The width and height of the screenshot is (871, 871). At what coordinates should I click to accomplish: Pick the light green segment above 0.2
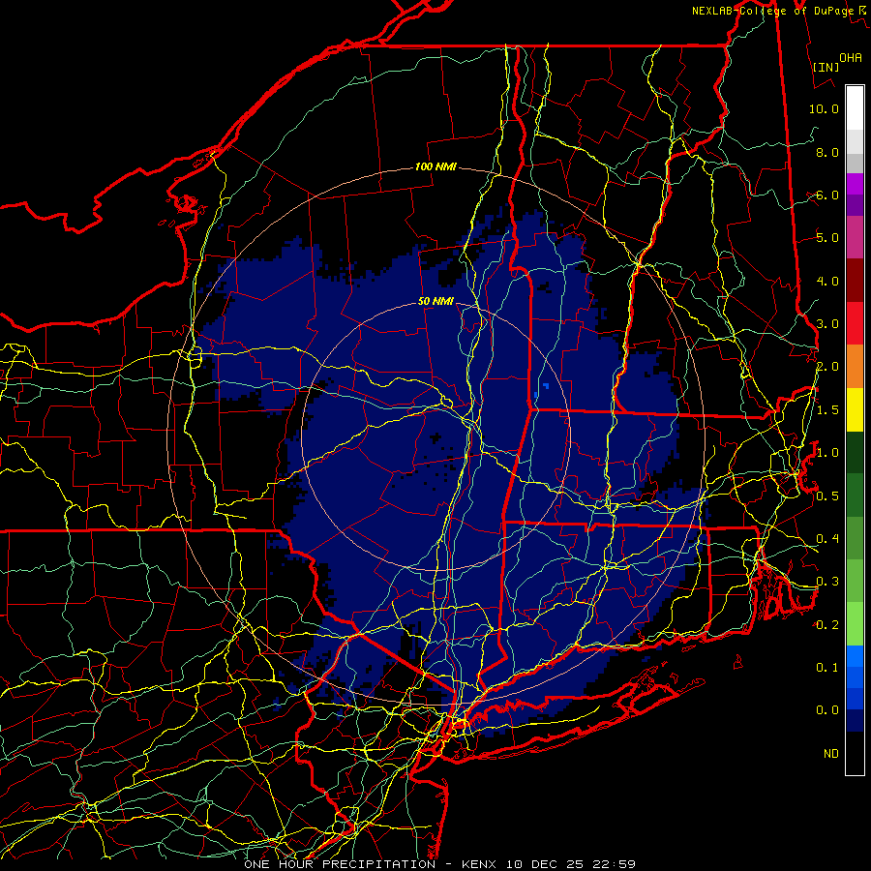pos(855,624)
